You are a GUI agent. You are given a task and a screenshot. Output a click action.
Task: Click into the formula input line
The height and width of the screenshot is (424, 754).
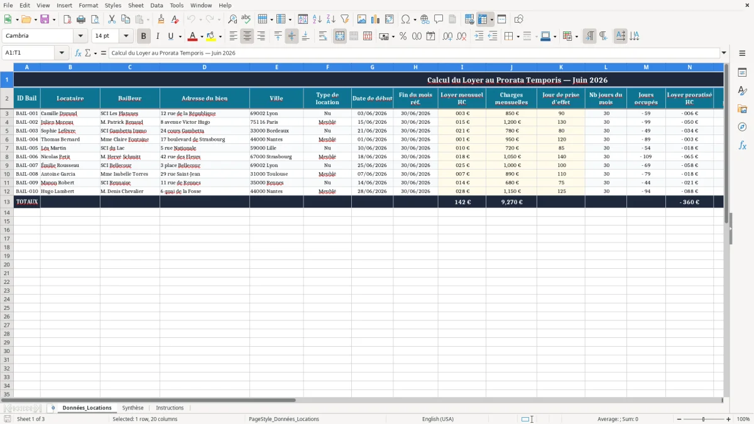coord(415,53)
